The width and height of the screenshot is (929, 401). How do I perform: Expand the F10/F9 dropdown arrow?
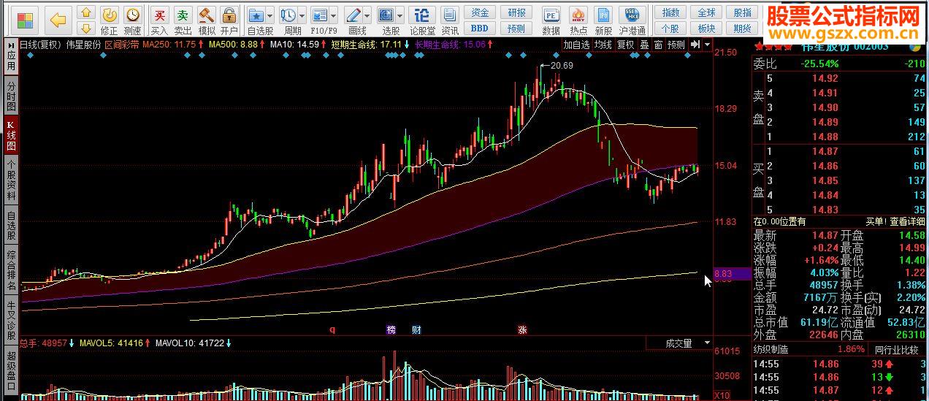(334, 15)
